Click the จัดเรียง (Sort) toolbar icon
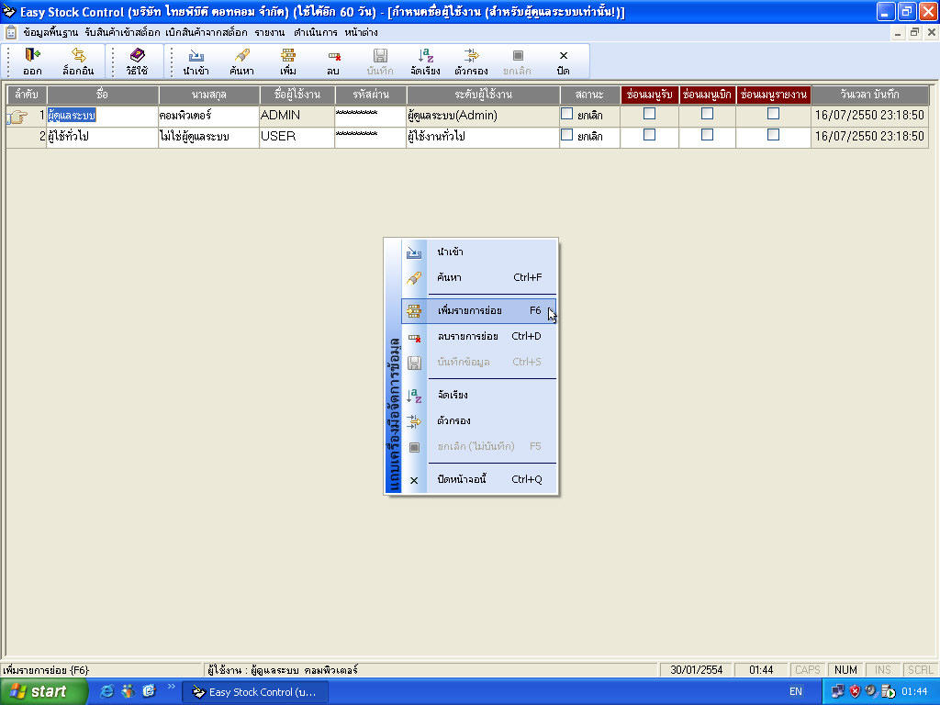 425,62
